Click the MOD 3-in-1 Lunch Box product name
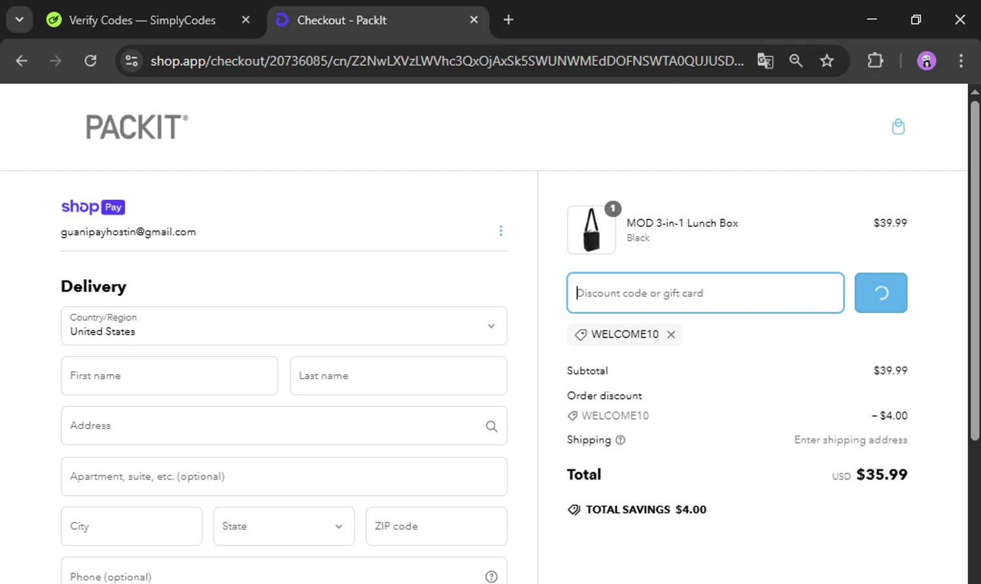This screenshot has height=584, width=981. click(682, 223)
